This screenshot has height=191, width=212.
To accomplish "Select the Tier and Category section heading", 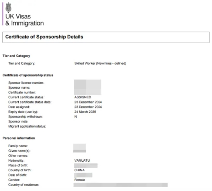I will 16,56.
